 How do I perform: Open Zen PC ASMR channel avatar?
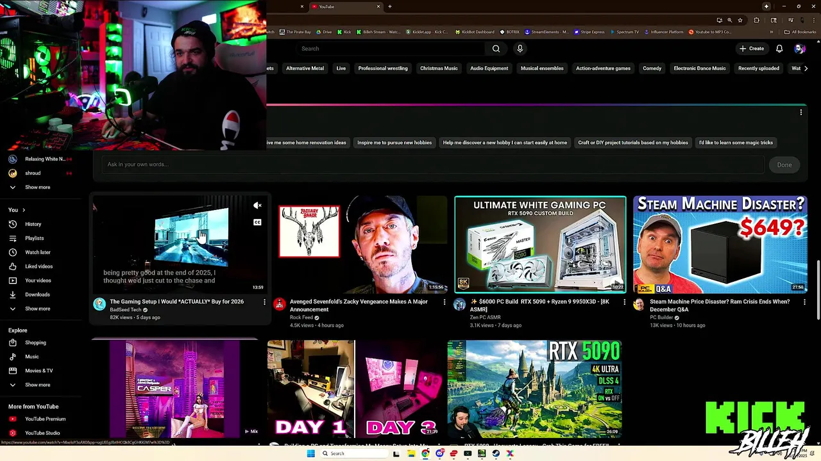(x=459, y=304)
